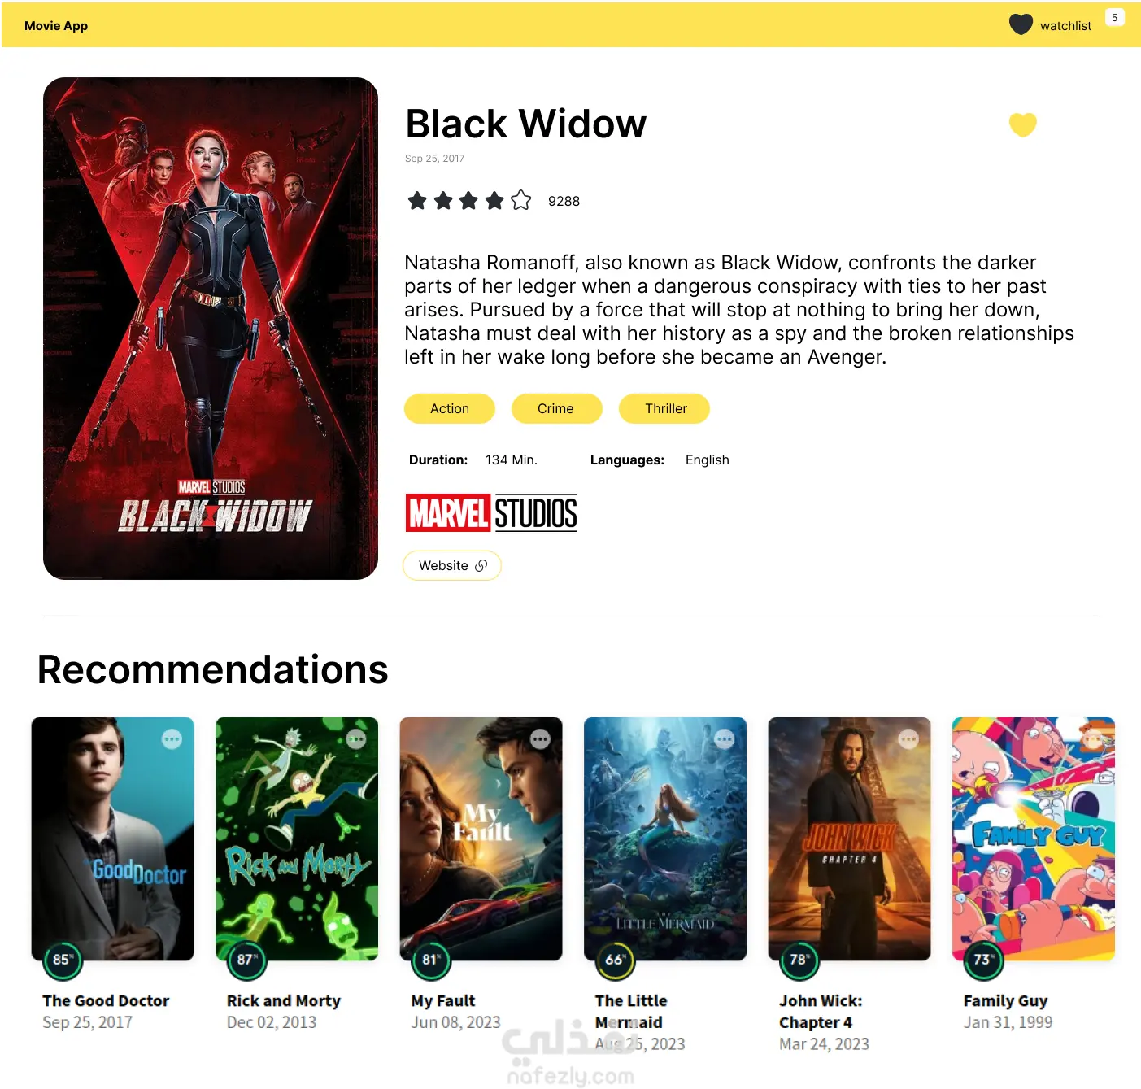Select the Action genre tag
This screenshot has width=1141, height=1089.
pyautogui.click(x=450, y=408)
